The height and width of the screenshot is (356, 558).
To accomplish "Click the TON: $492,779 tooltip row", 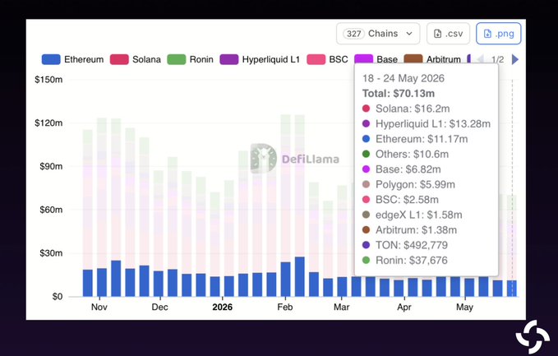I will [404, 245].
